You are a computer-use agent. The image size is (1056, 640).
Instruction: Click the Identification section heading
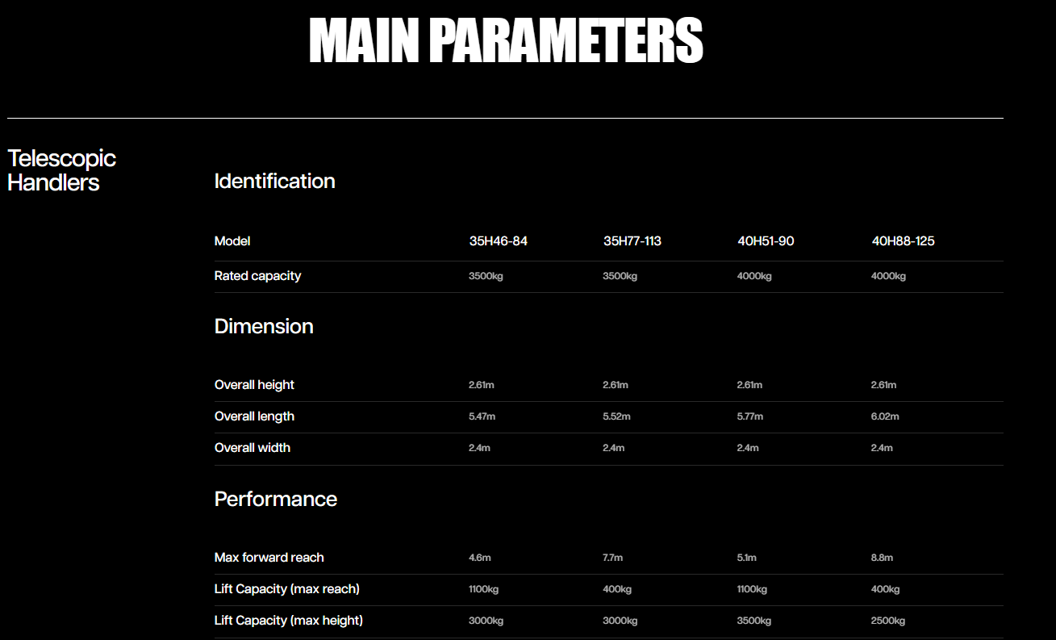pos(274,182)
